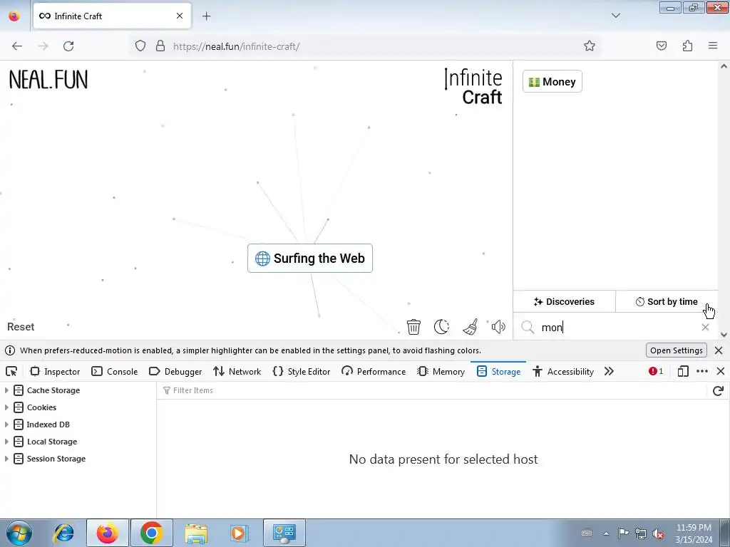Image resolution: width=730 pixels, height=547 pixels.
Task: Click the Reset link
Action: (21, 326)
